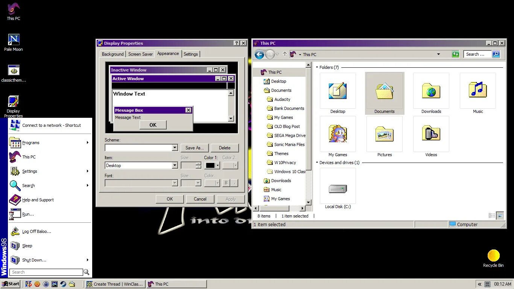Viewport: 514px width, 289px height.
Task: Launch Netscape-style Pale Moon quick launch icon
Action: tap(55, 284)
